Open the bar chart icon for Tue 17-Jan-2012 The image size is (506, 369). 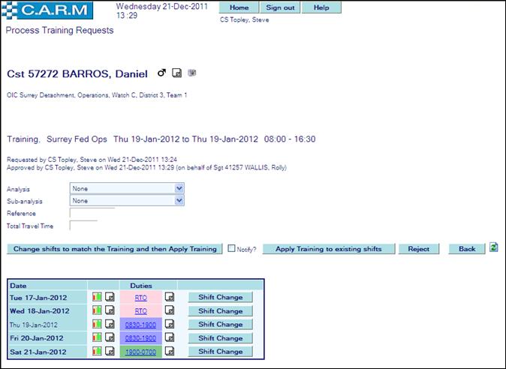coord(97,297)
